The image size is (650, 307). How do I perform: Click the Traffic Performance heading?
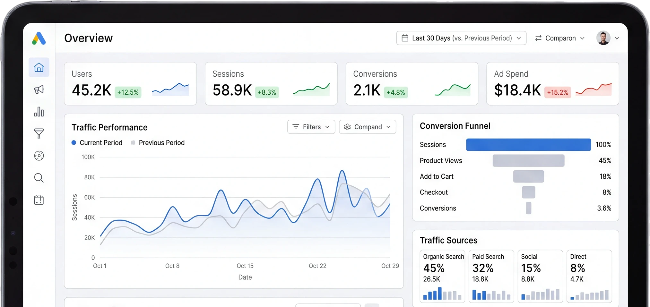[109, 127]
